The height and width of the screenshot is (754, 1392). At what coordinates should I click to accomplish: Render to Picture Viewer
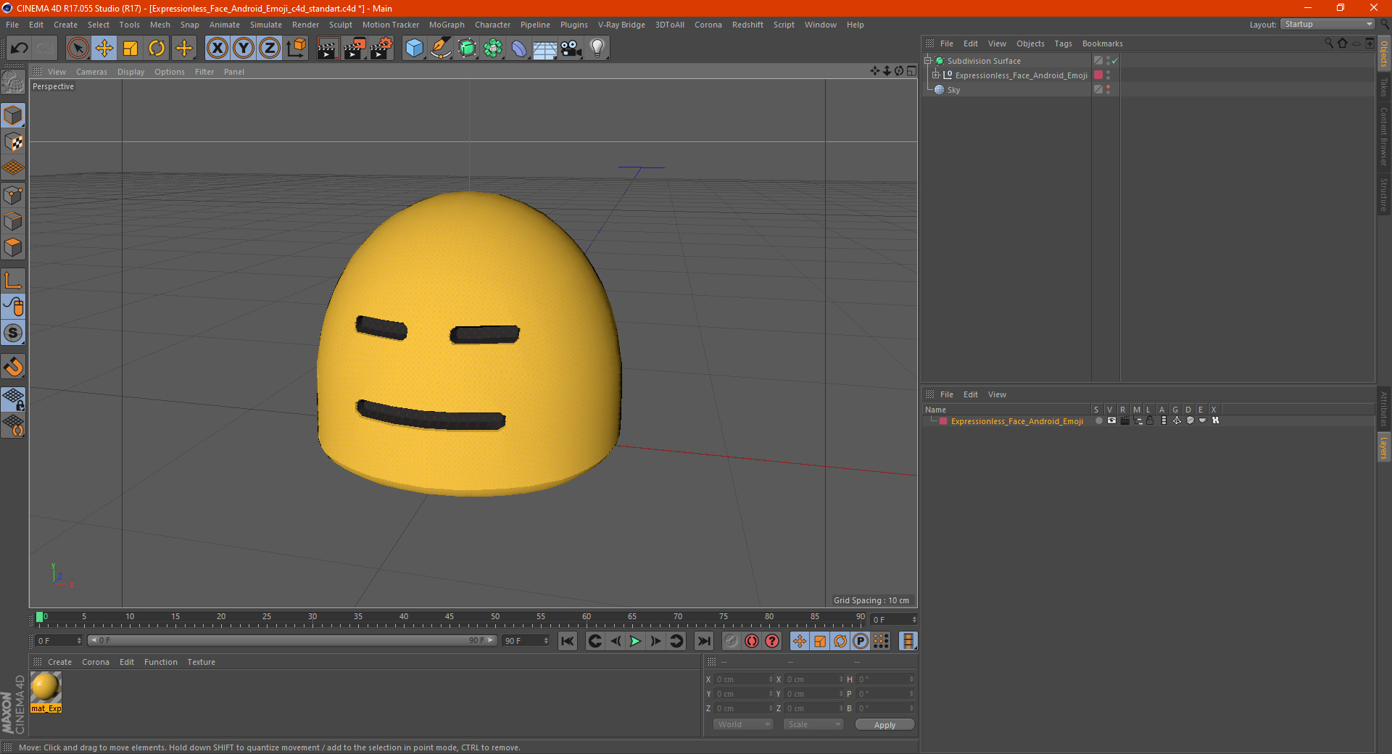click(355, 49)
